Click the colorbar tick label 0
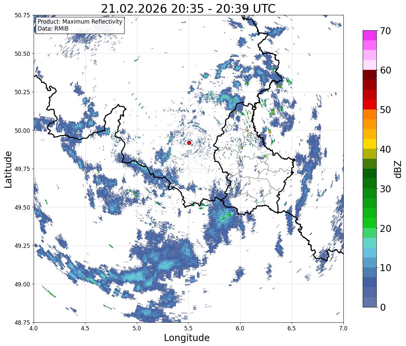This screenshot has width=406, height=346. click(382, 307)
